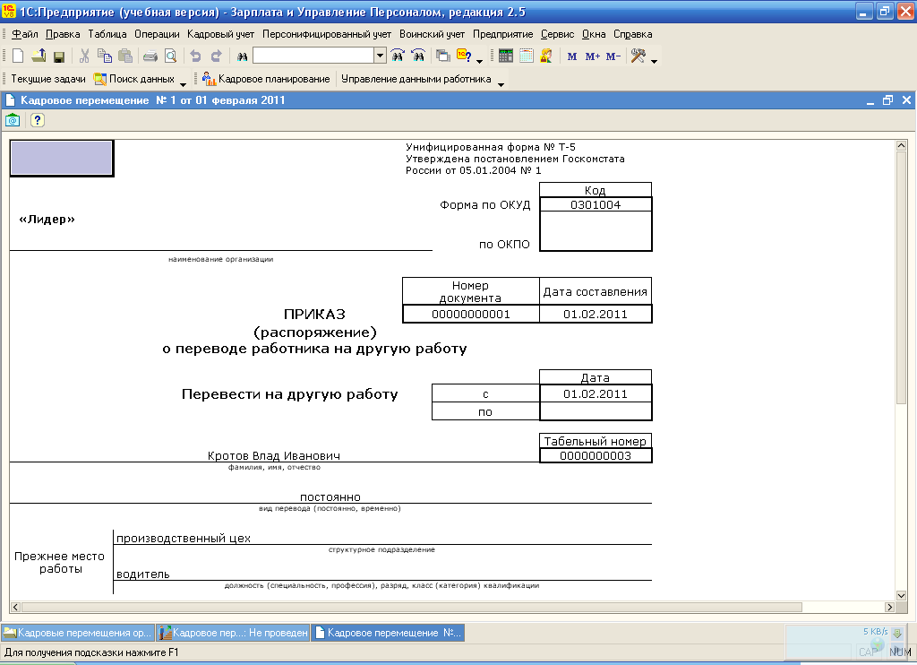Open the Calculator icon
917x665 pixels.
506,56
